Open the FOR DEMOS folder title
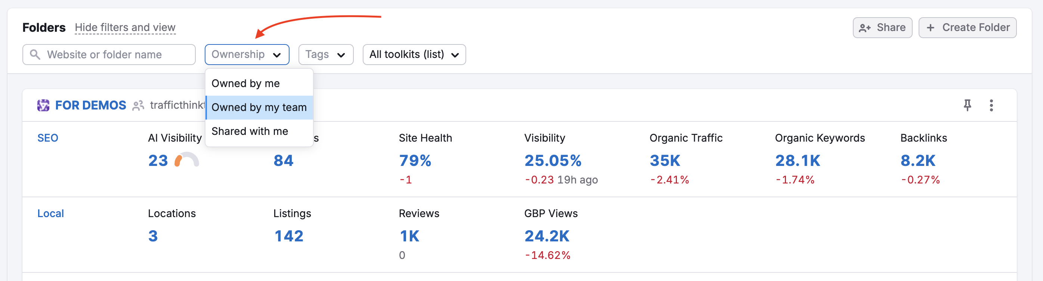This screenshot has width=1043, height=281. point(91,105)
